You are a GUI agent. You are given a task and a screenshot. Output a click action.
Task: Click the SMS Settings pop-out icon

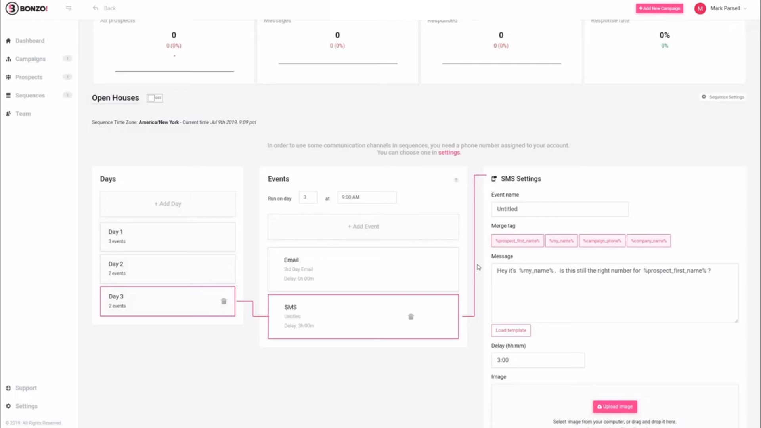pyautogui.click(x=494, y=178)
